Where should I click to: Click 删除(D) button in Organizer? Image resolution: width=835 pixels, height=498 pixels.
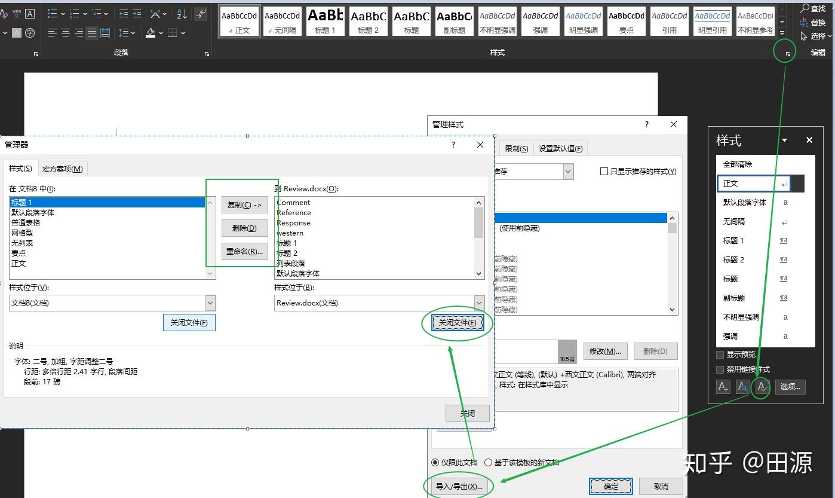tap(245, 228)
